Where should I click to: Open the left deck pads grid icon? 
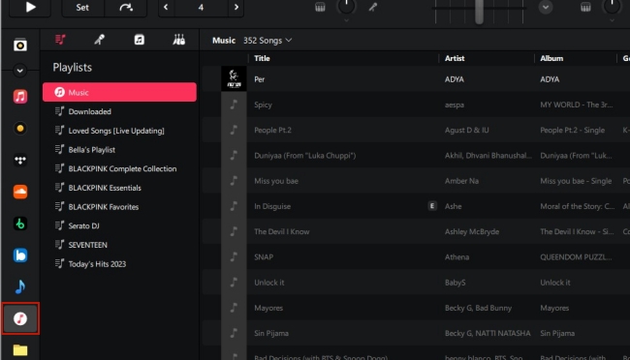tap(320, 7)
